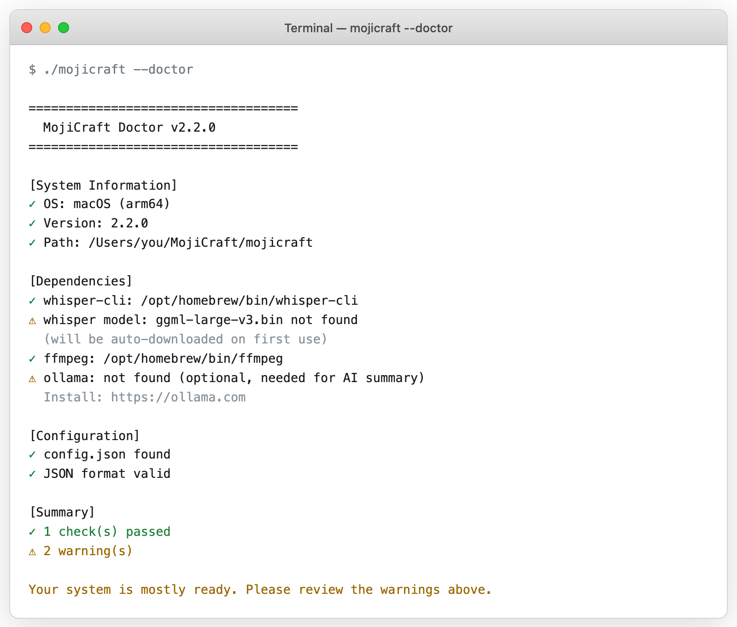This screenshot has width=737, height=627.
Task: Click the [Dependencies] section header
Action: tap(81, 281)
